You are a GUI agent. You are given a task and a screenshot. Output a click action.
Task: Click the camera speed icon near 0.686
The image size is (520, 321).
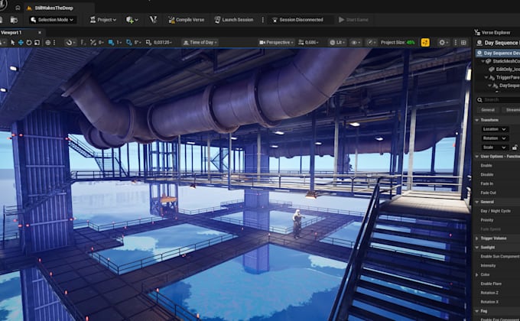[301, 43]
